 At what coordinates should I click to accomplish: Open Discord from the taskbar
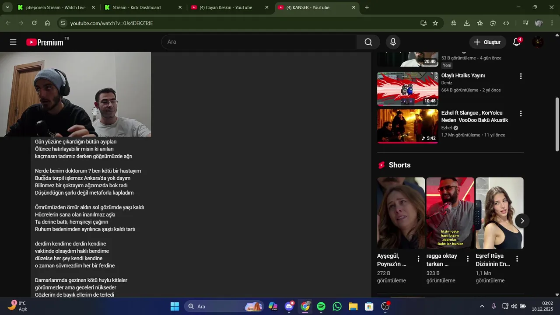(289, 306)
